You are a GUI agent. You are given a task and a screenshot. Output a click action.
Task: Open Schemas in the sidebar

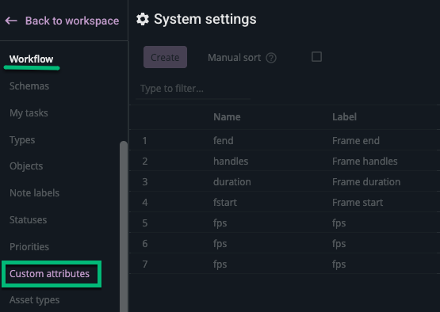coord(29,86)
